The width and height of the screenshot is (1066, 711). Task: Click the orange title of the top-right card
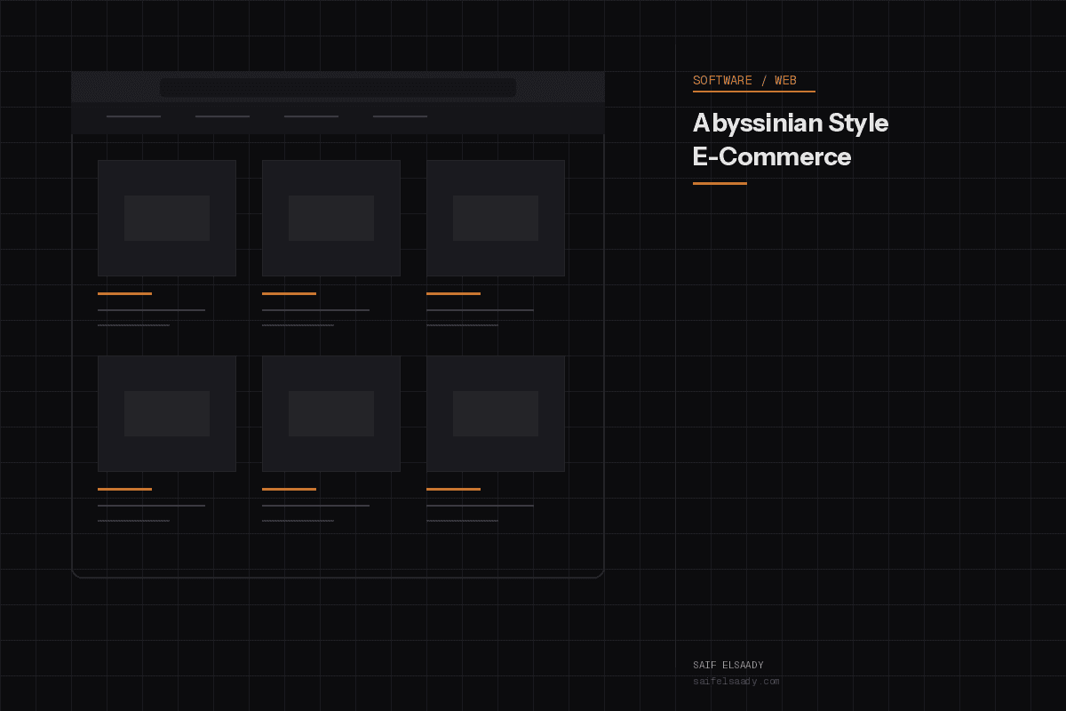(453, 292)
